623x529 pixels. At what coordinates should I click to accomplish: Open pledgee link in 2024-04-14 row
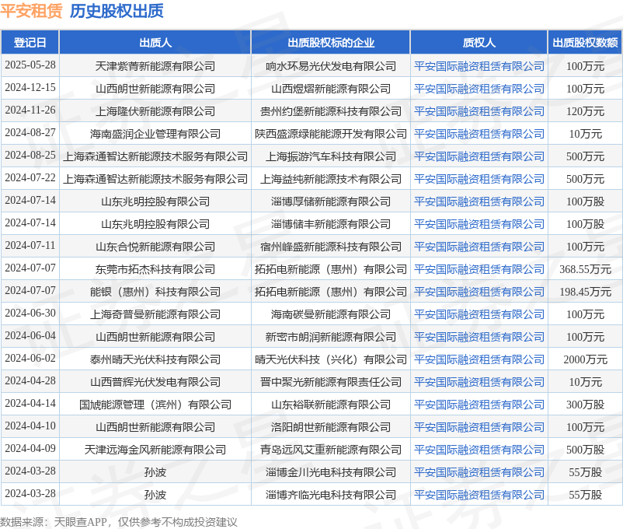point(479,405)
